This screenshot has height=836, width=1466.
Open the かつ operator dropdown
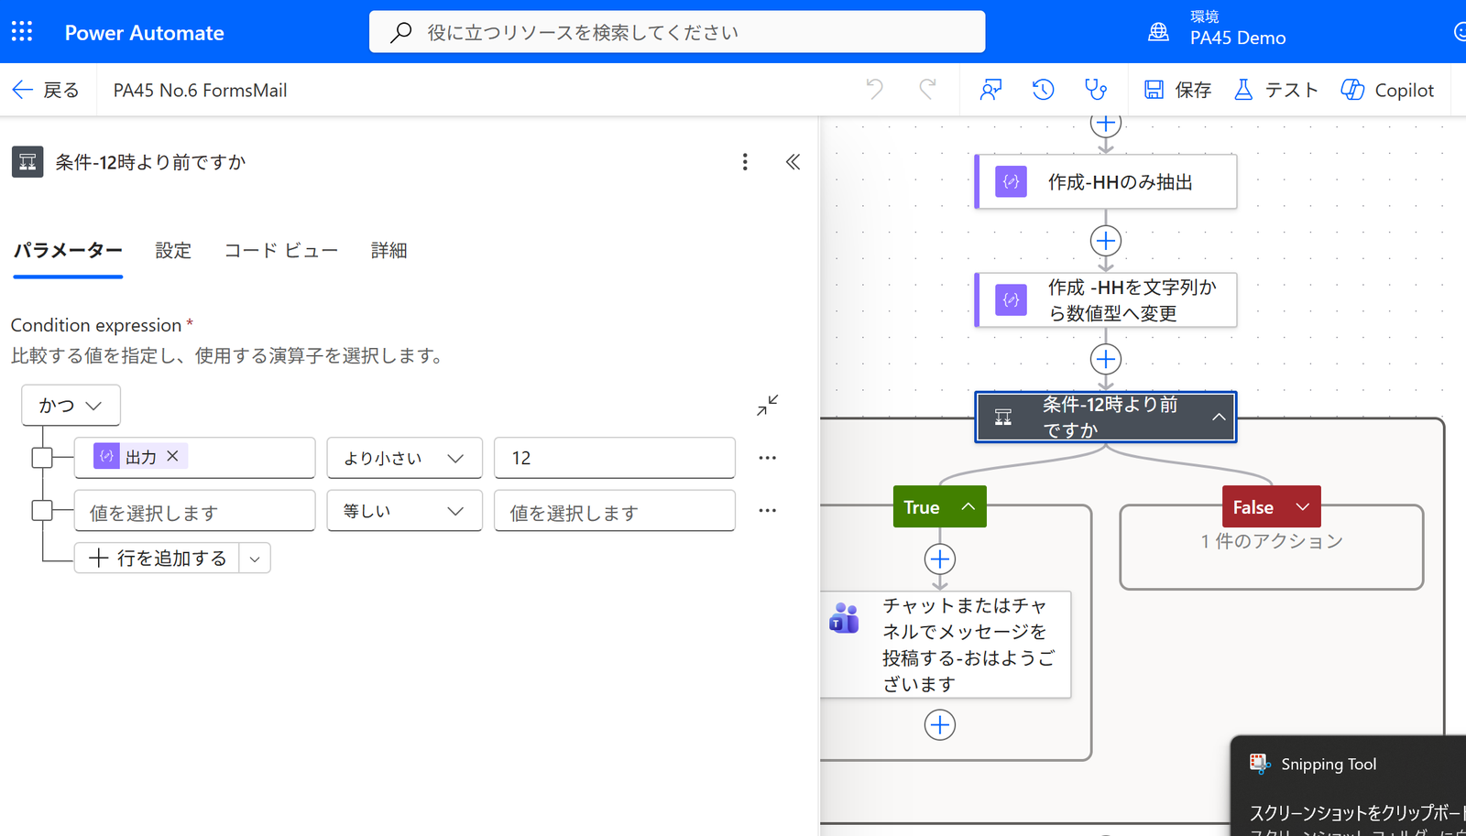point(71,406)
